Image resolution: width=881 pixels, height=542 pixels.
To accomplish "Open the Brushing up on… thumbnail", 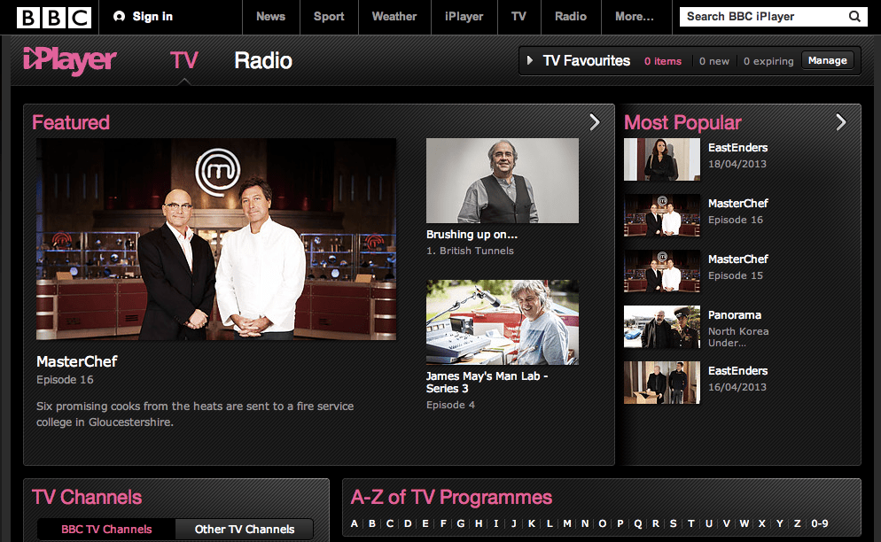I will [503, 181].
